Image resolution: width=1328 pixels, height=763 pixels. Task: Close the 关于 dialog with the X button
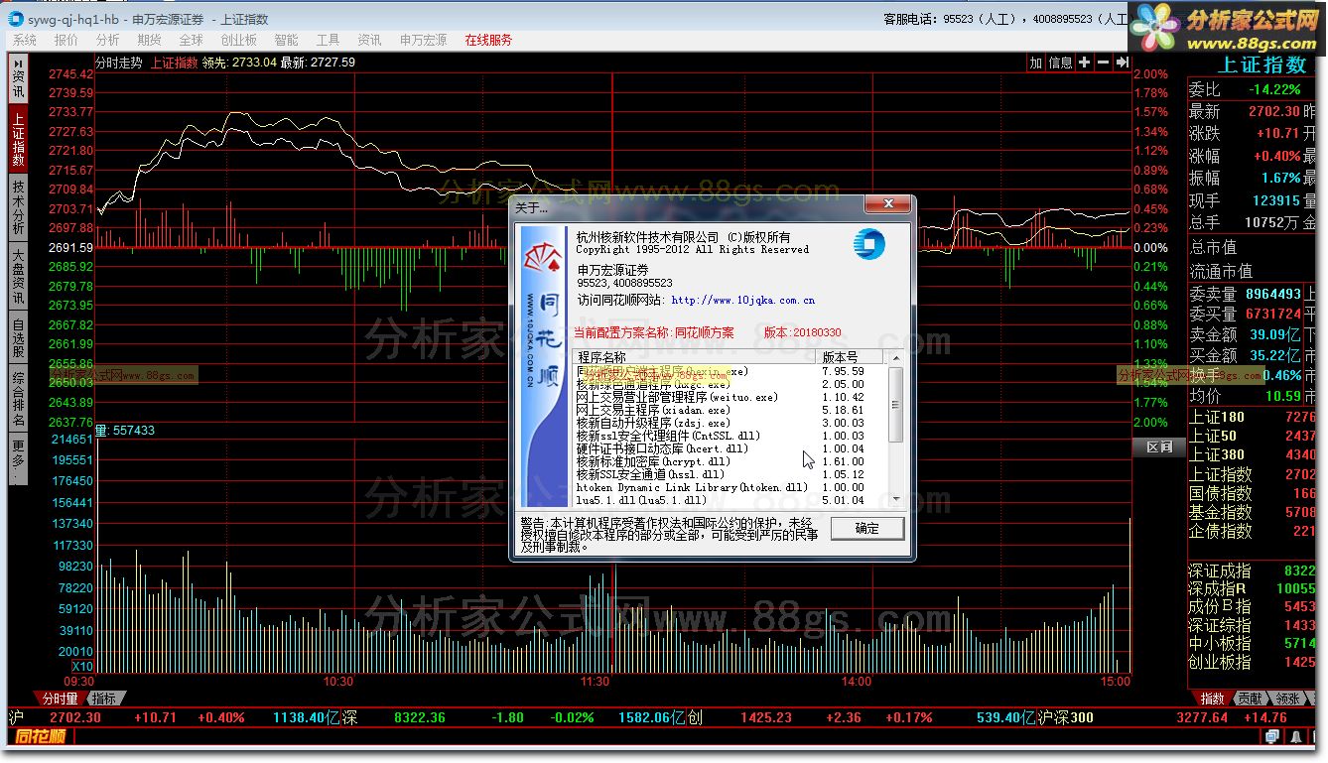click(887, 204)
